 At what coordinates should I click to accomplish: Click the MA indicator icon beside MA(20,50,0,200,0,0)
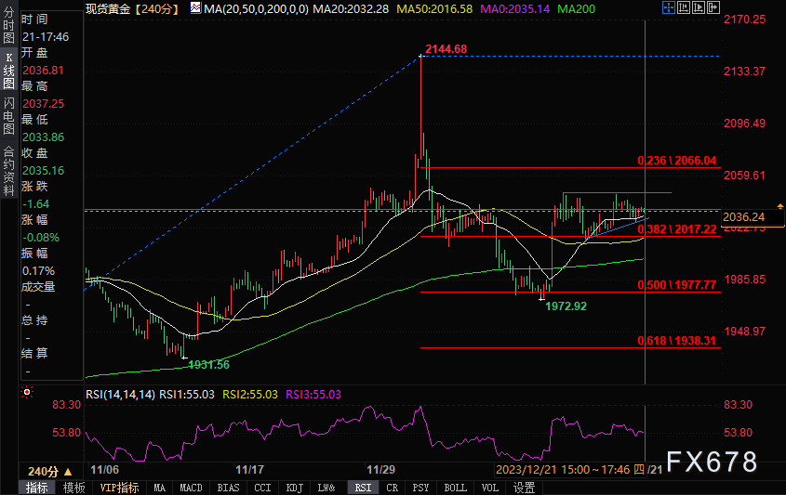195,7
